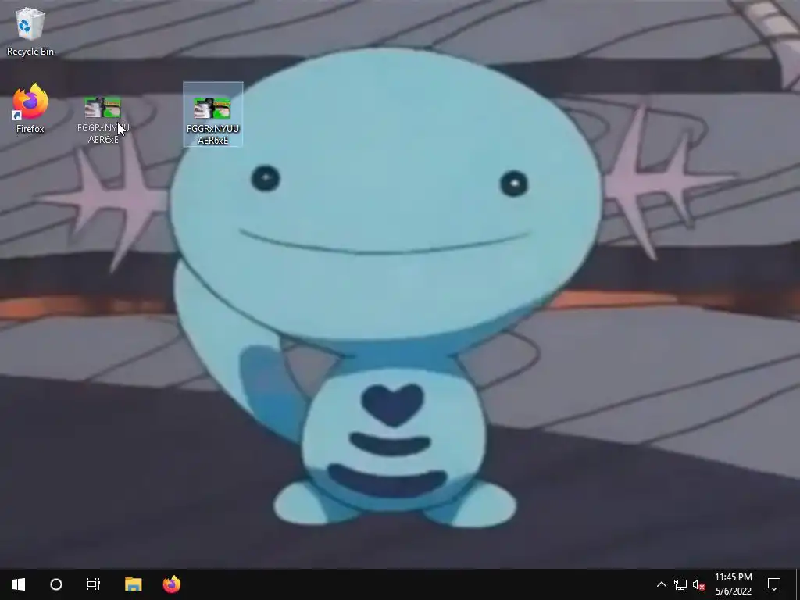Show hidden system tray icons
The width and height of the screenshot is (800, 600).
tap(661, 584)
